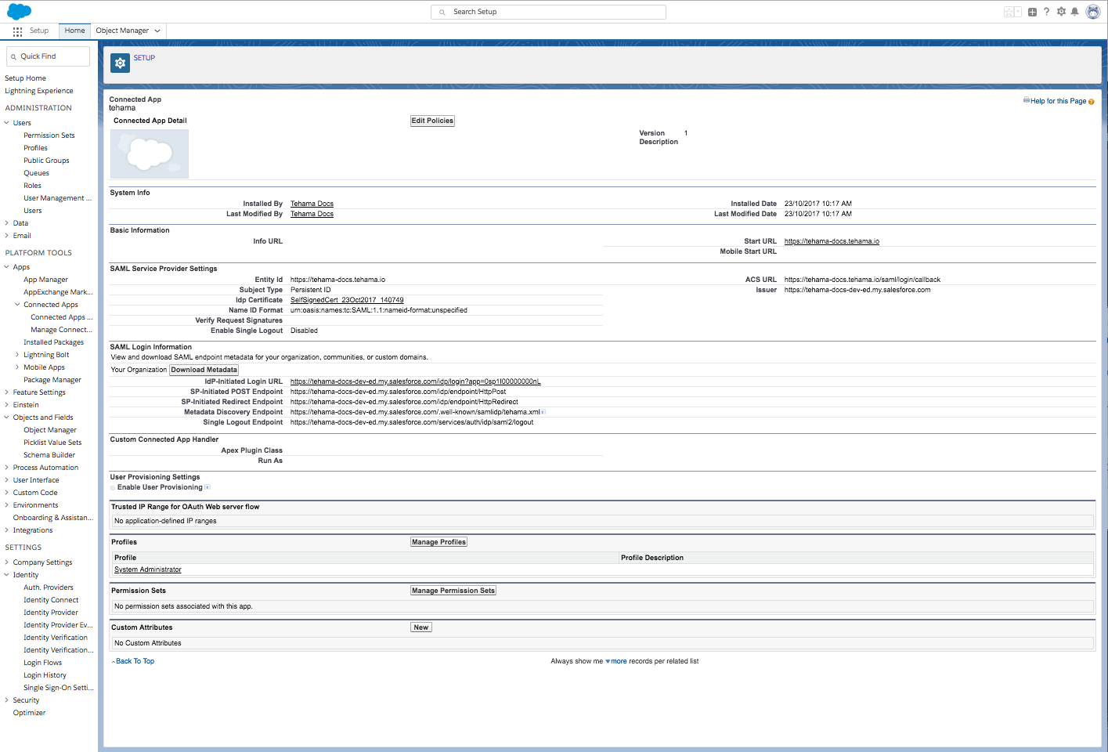Open the notifications bell
Screen dimensions: 1108x752
click(x=1075, y=12)
